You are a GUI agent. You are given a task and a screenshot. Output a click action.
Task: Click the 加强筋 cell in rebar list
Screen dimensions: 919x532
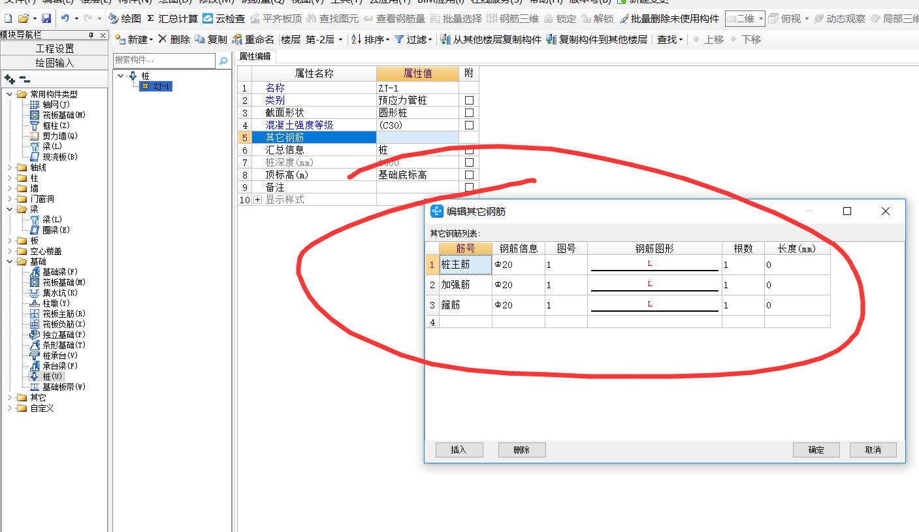[x=466, y=285]
